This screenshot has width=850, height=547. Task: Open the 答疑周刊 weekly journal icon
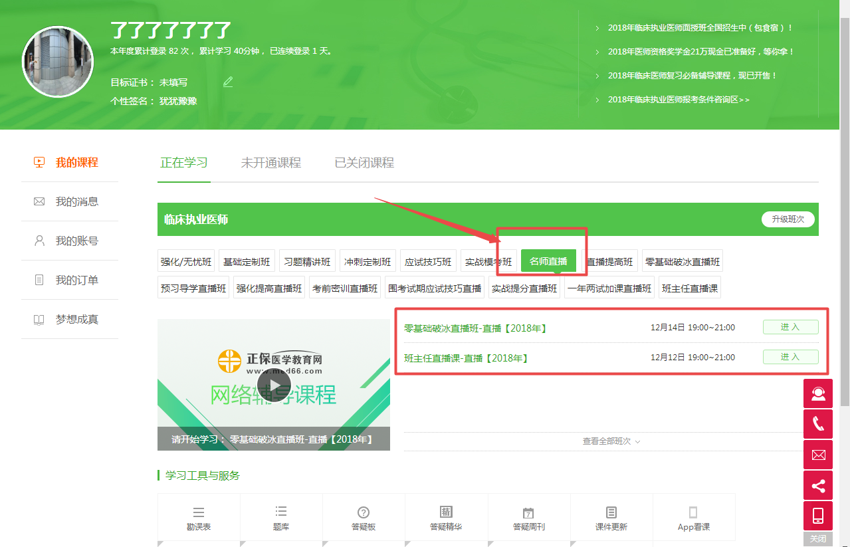528,518
